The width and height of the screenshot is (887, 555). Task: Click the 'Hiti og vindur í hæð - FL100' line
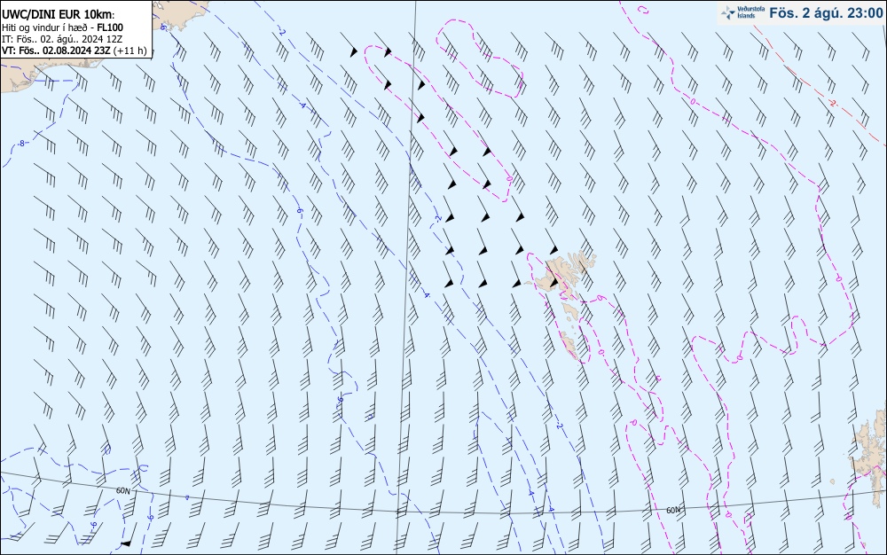62,27
